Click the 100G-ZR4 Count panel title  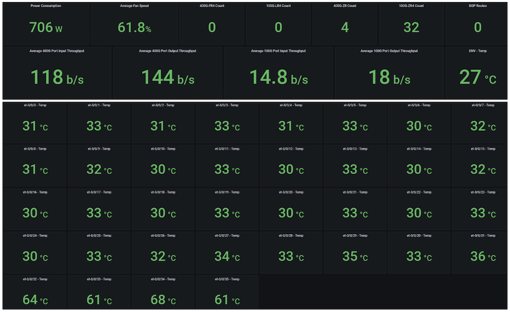411,6
